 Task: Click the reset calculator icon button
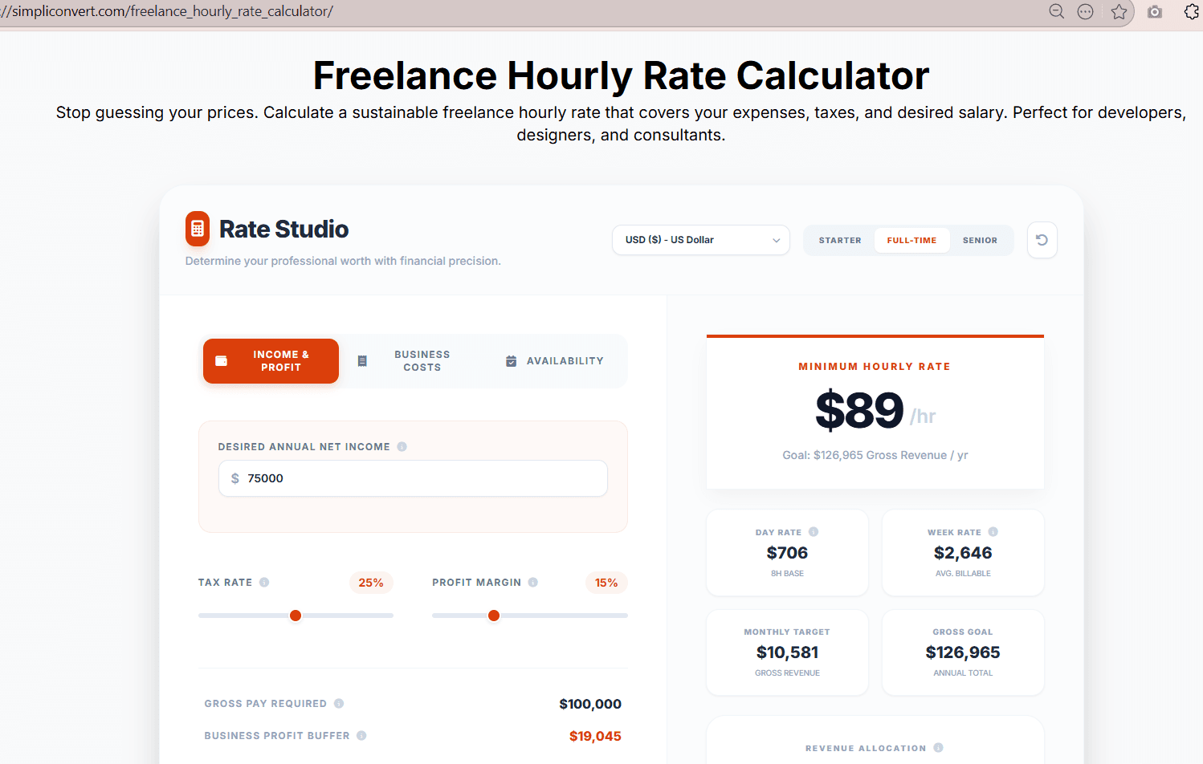(x=1042, y=240)
